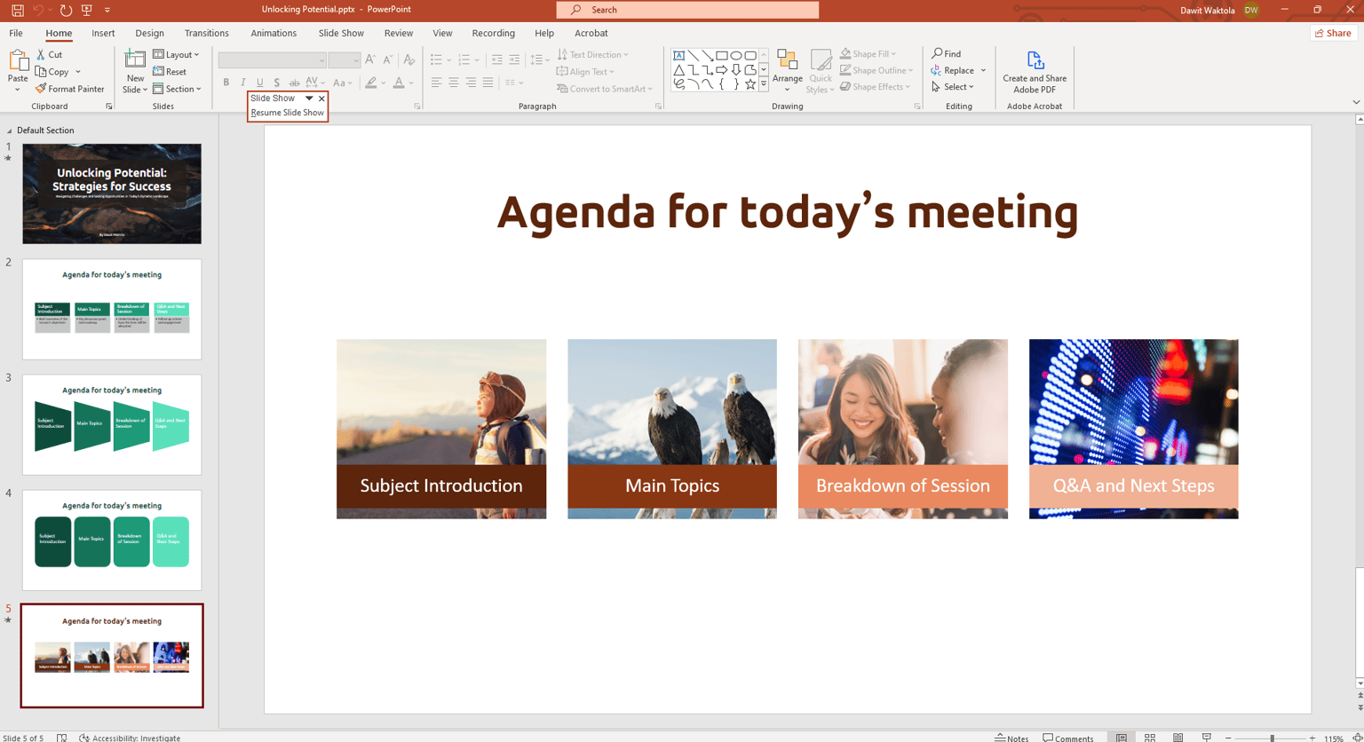1364x742 pixels.
Task: Reset the slide layout
Action: point(170,72)
